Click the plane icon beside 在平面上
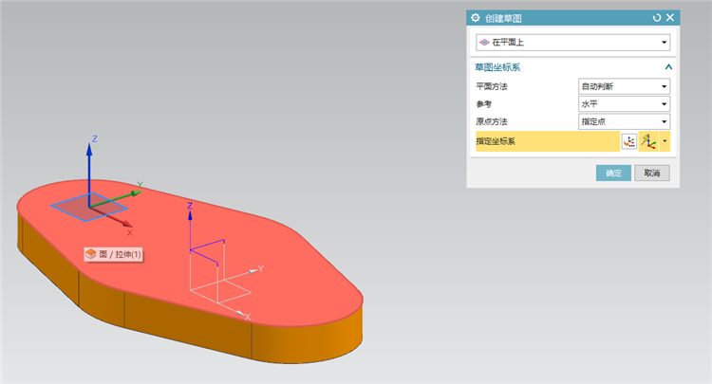712x384 pixels. tap(484, 42)
